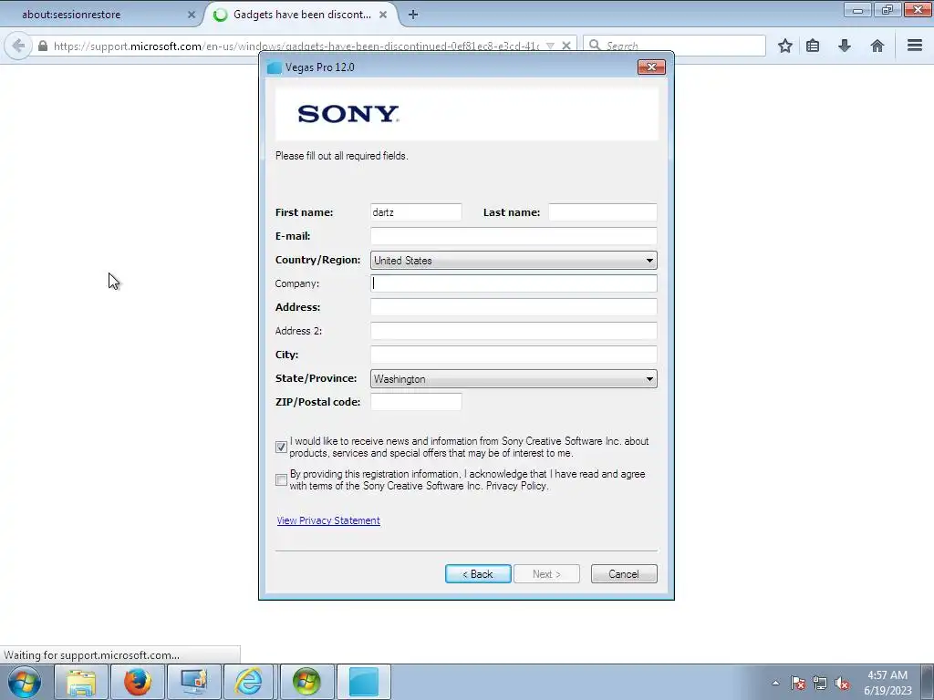Open the Country/Region dropdown
934x700 pixels.
click(x=514, y=260)
